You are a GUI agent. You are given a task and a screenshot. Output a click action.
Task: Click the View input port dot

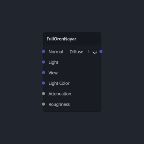coord(44,73)
